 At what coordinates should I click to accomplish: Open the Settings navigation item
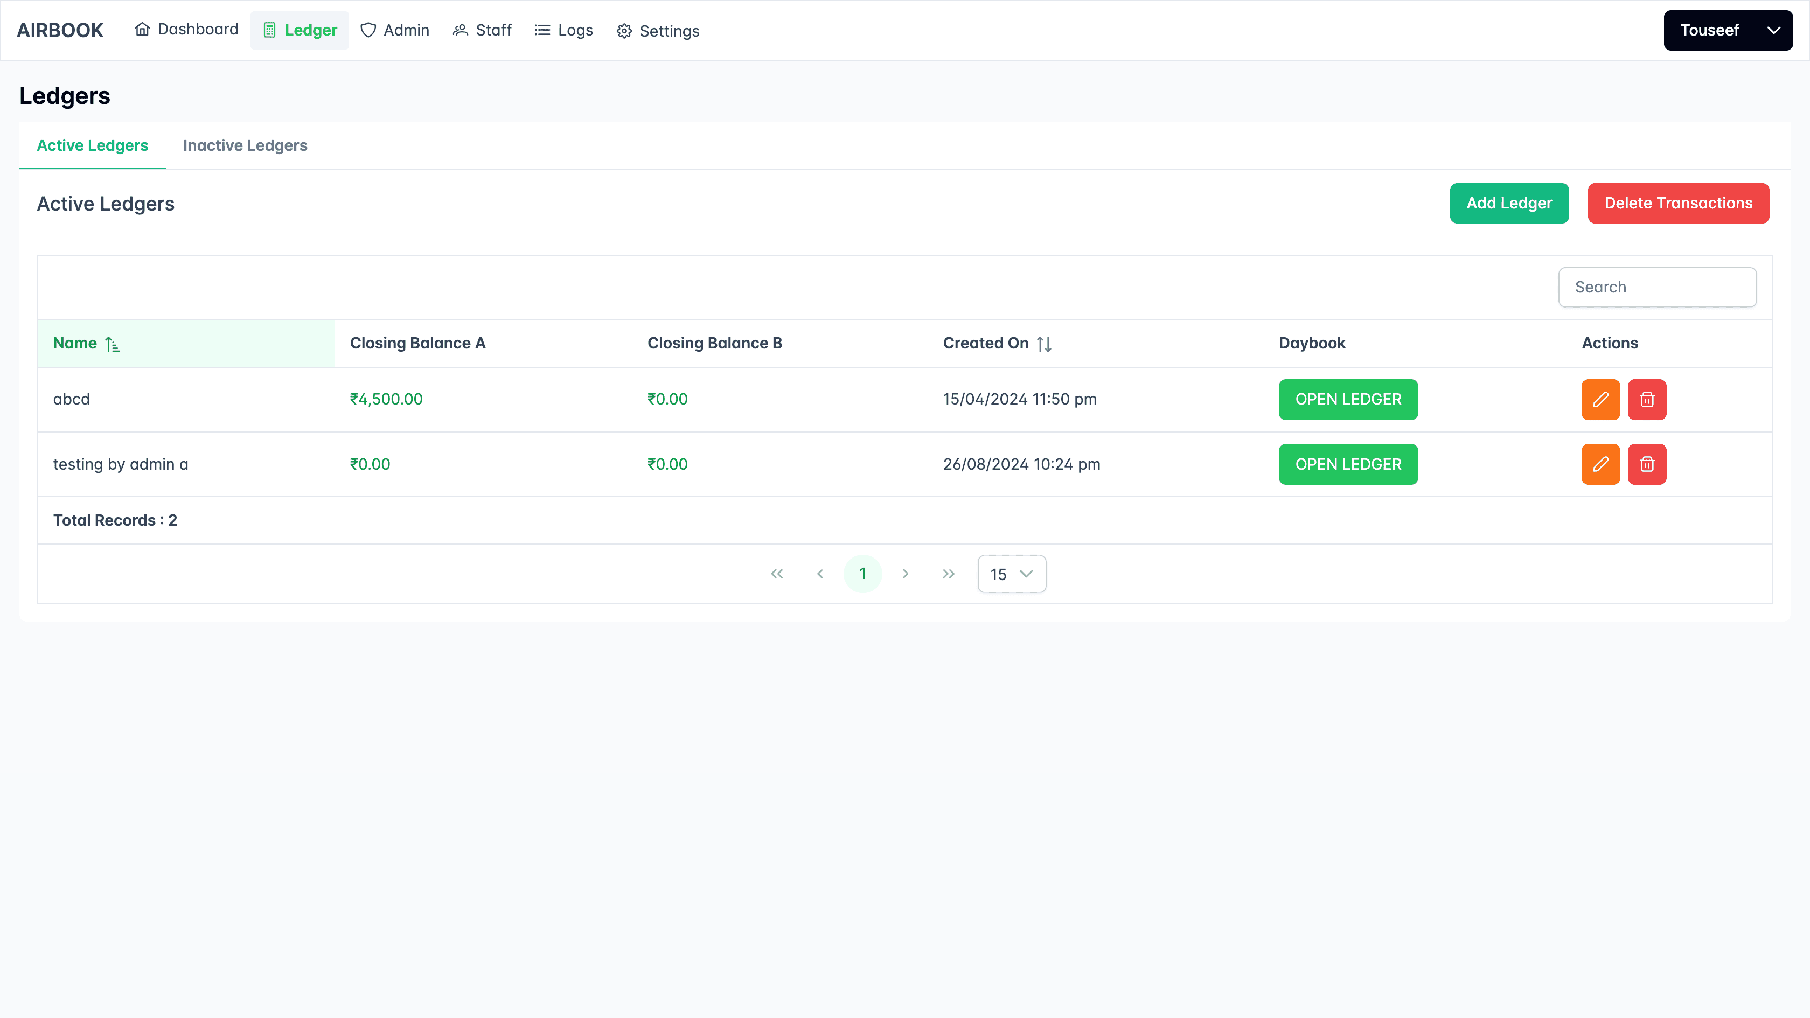tap(658, 31)
